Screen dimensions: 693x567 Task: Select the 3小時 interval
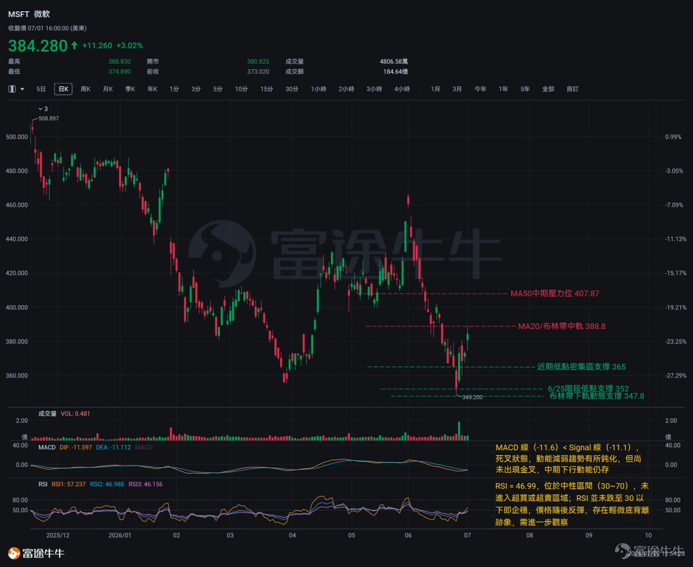(374, 89)
